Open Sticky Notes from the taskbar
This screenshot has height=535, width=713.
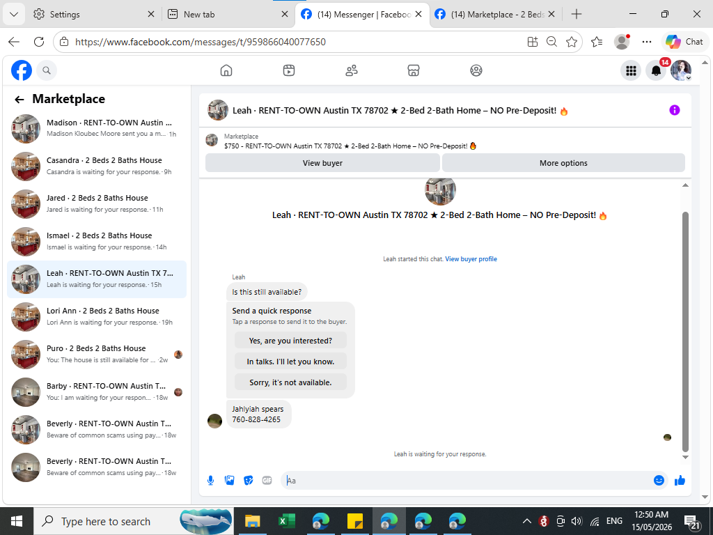[x=354, y=521]
